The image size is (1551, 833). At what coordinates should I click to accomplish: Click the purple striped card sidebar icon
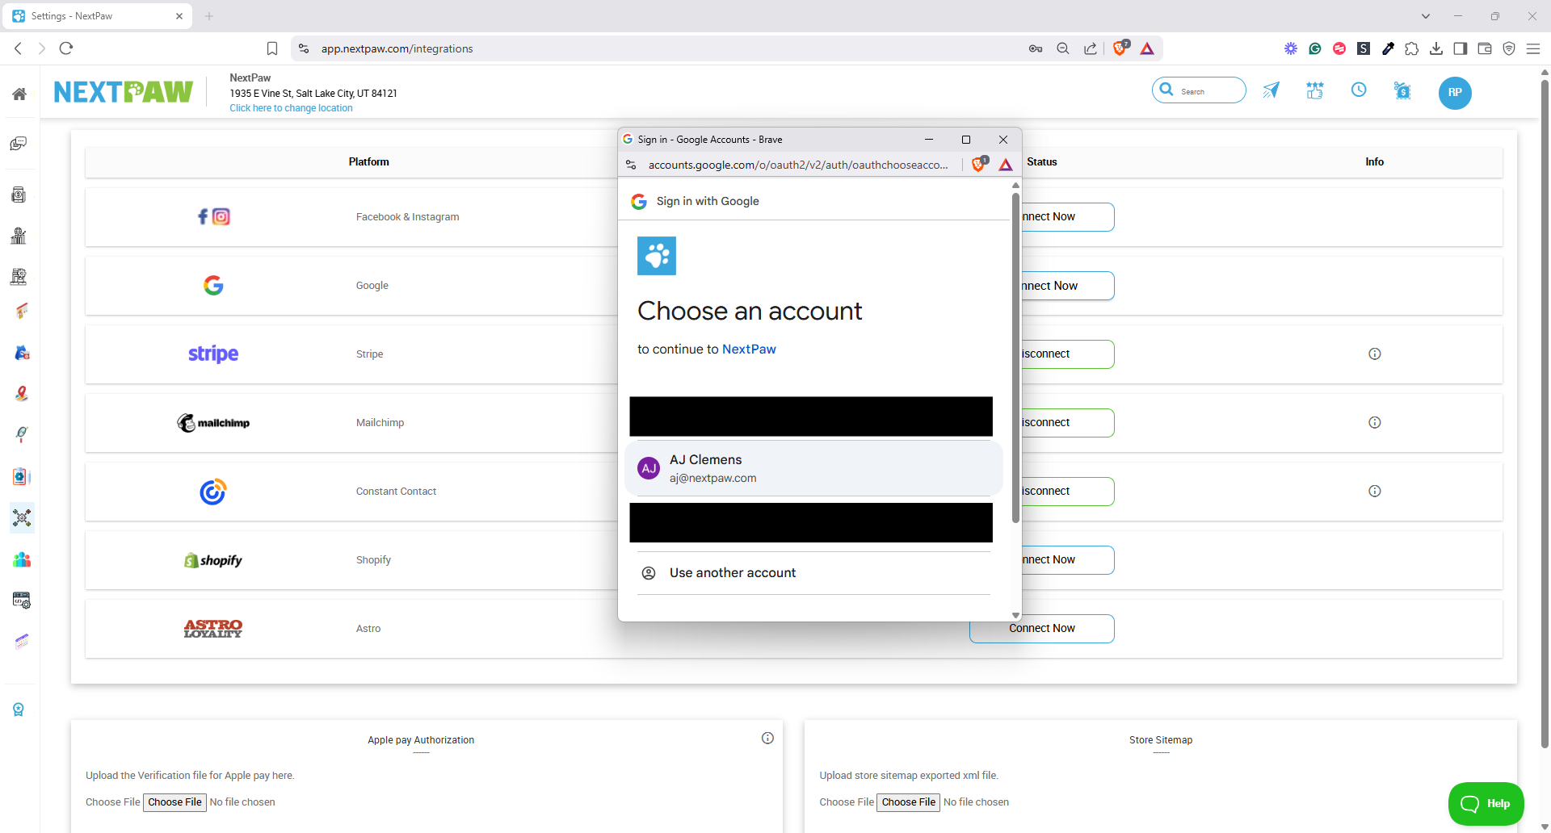click(22, 642)
